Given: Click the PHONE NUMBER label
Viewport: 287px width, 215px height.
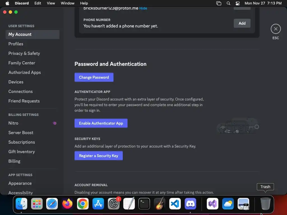Looking at the screenshot, I should tap(97, 20).
